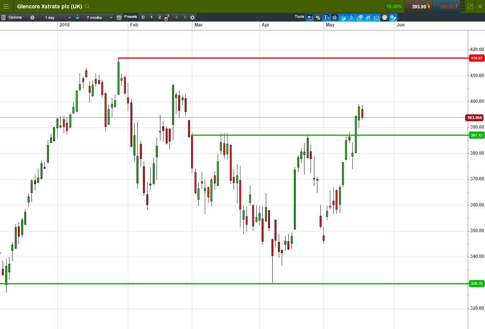Screen dimensions: 485x329
Task: Click the 329.70 green price label
Action: click(476, 284)
